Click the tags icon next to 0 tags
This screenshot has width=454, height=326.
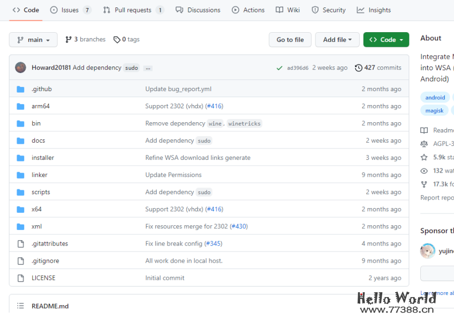(x=117, y=40)
